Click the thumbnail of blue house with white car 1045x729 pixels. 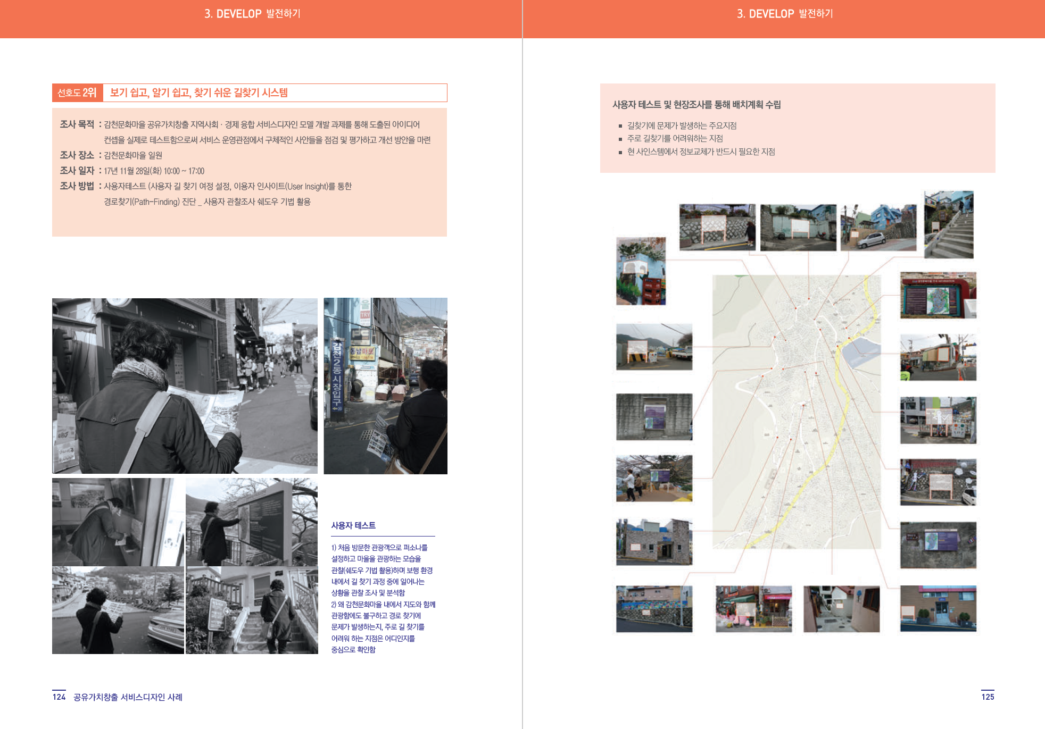878,227
